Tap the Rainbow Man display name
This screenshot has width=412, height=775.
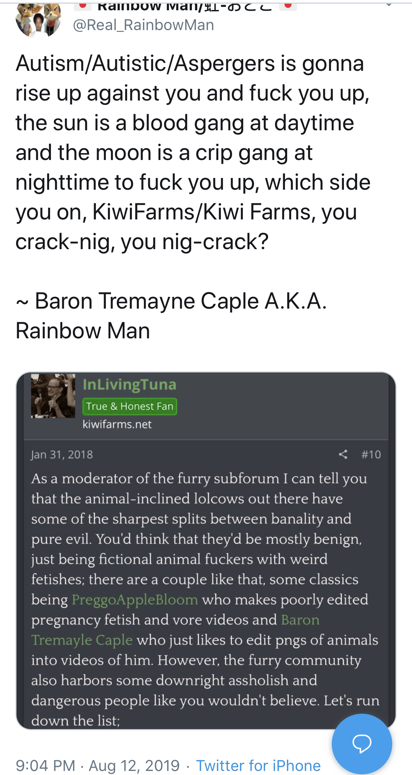(185, 6)
